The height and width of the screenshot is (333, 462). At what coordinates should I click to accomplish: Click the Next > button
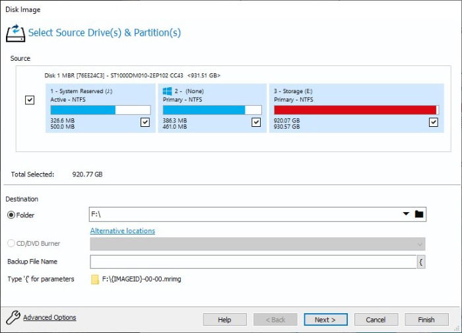point(325,320)
